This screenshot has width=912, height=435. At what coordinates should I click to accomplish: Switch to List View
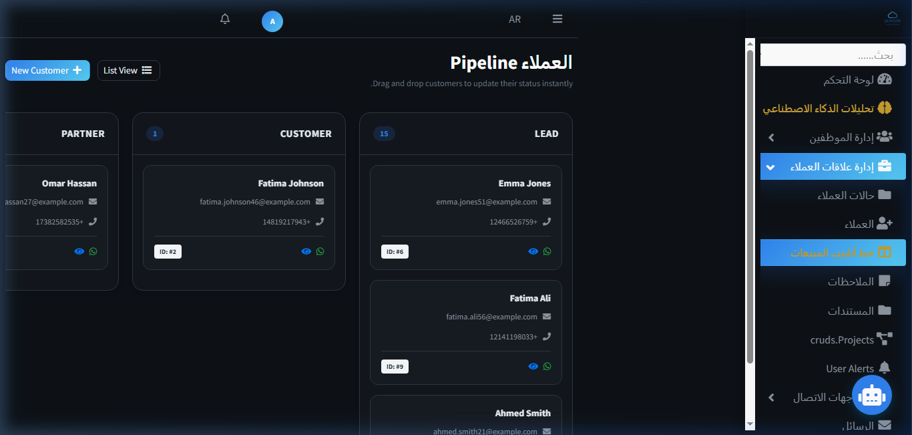129,70
